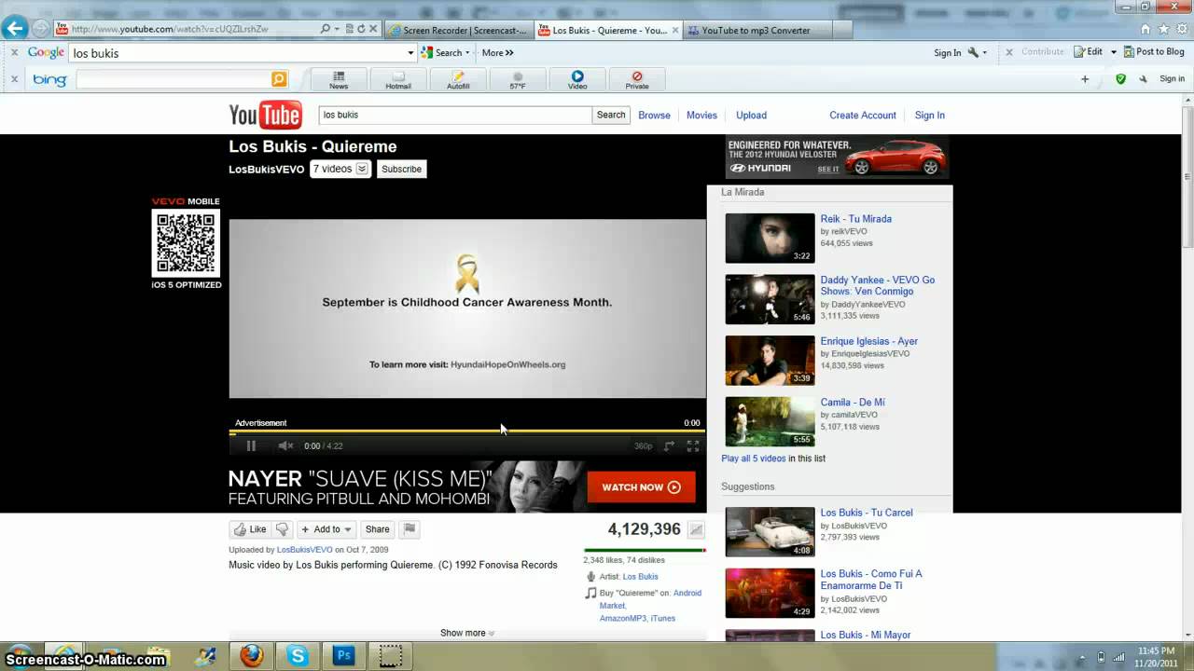
Task: Open Camila - De Mi video link
Action: 853,403
